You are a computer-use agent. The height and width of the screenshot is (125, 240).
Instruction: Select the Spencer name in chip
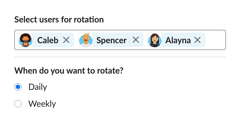pos(111,40)
